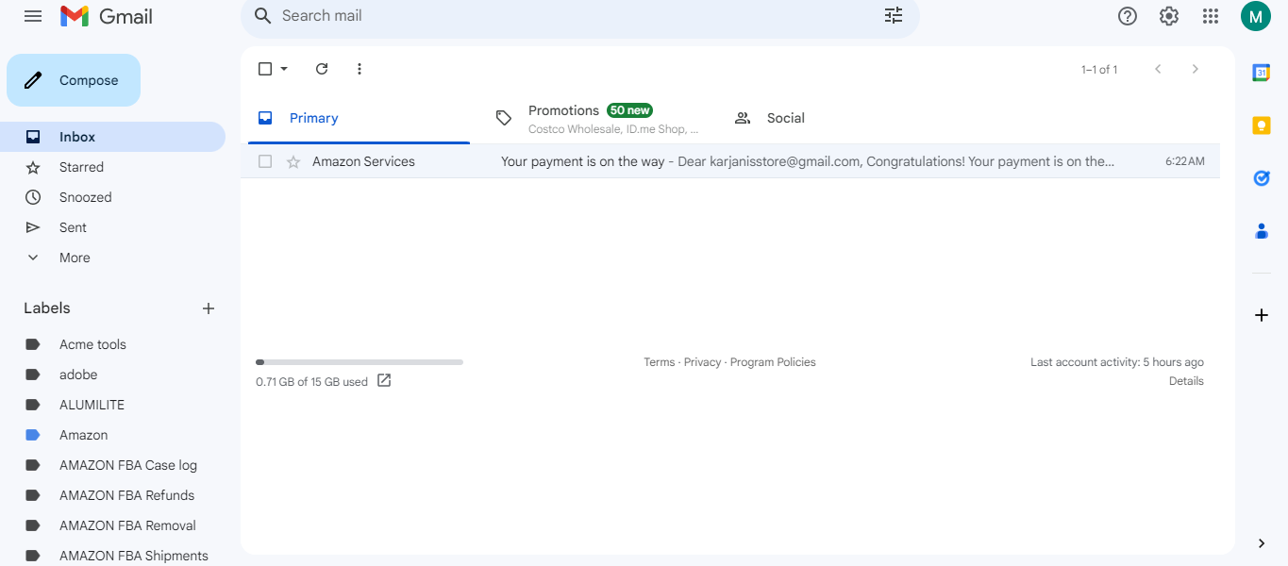Click the 6:22 AM timestamp
Viewport: 1288px width, 566px height.
coord(1185,162)
